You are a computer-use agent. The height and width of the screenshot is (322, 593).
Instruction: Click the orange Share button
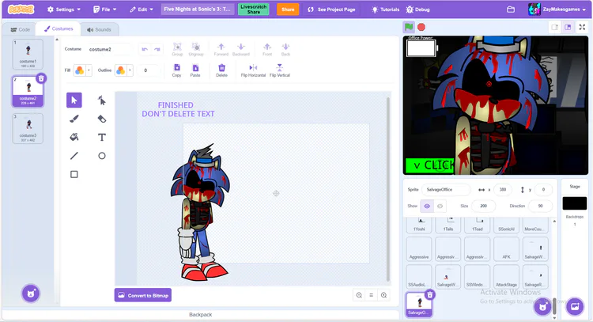[x=288, y=9]
